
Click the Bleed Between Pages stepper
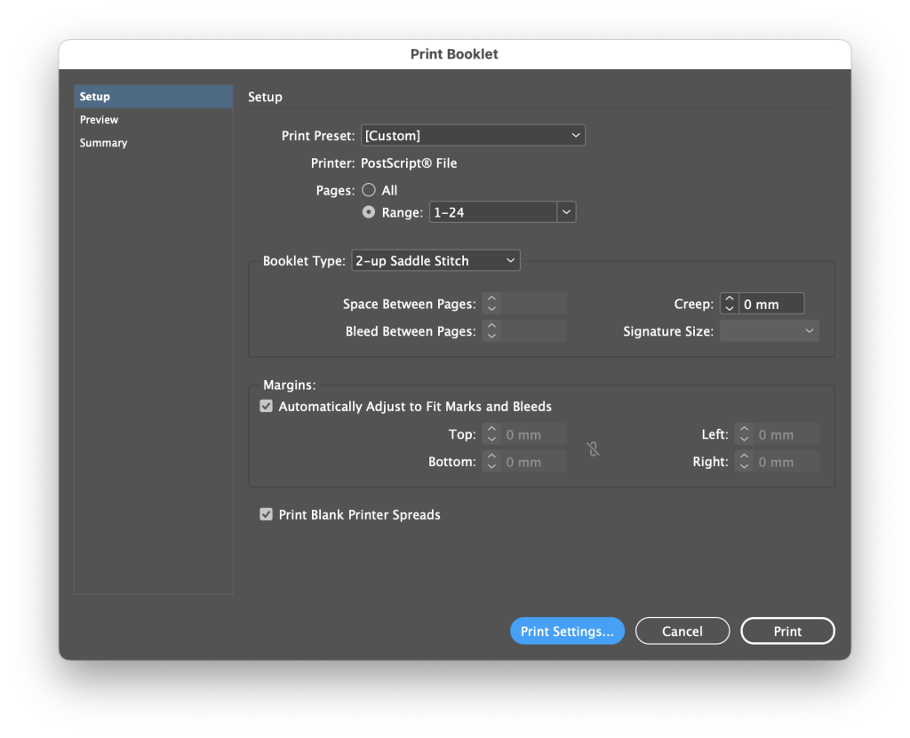pos(491,331)
